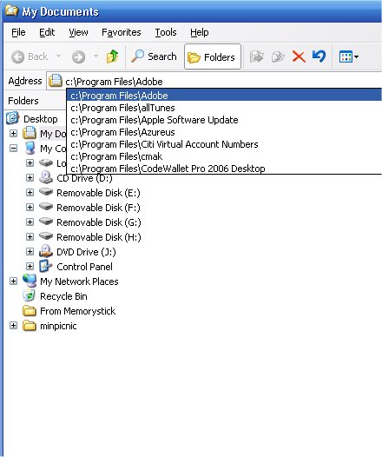Click the Local Disk drive icon
Image resolution: width=382 pixels, height=457 pixels.
click(x=46, y=162)
